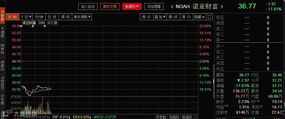
Task: Open 分时成交 sidebar tab
Action: coord(3,83)
